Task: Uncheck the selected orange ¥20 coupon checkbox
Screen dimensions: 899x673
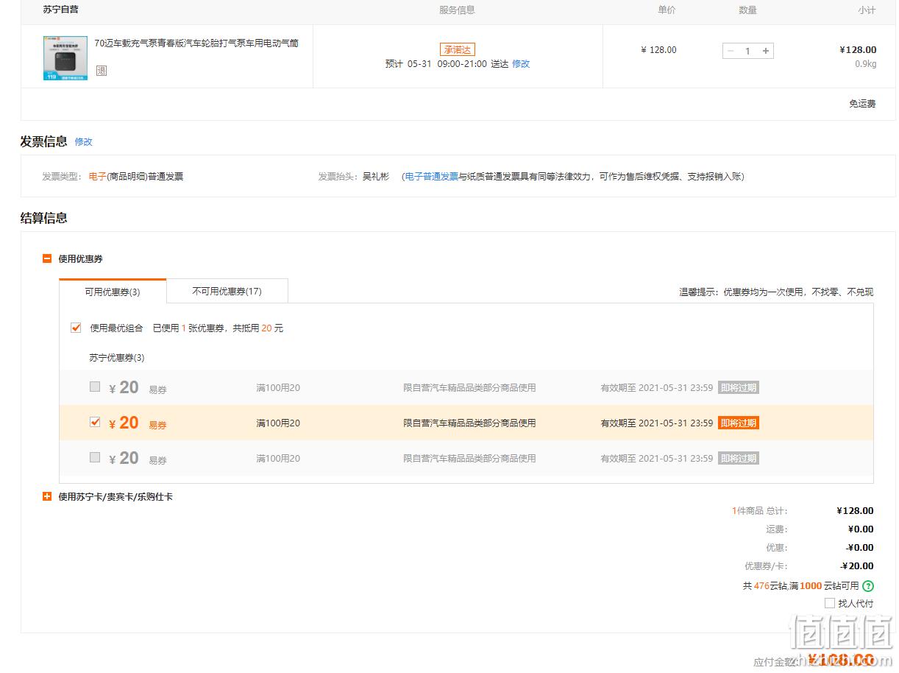Action: (x=94, y=422)
